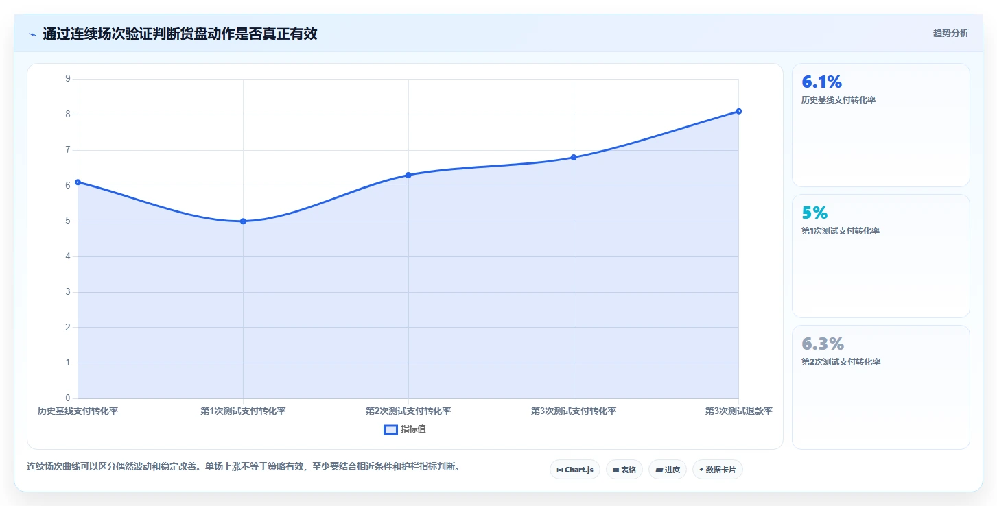Click the page title 通过连续场次验证判断货盘动作是否真正有效

point(180,34)
